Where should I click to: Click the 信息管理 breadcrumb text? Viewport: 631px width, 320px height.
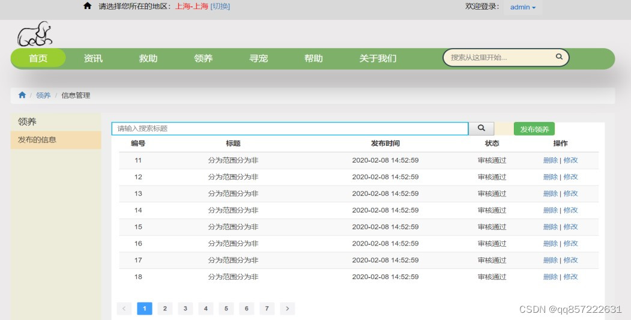point(76,95)
